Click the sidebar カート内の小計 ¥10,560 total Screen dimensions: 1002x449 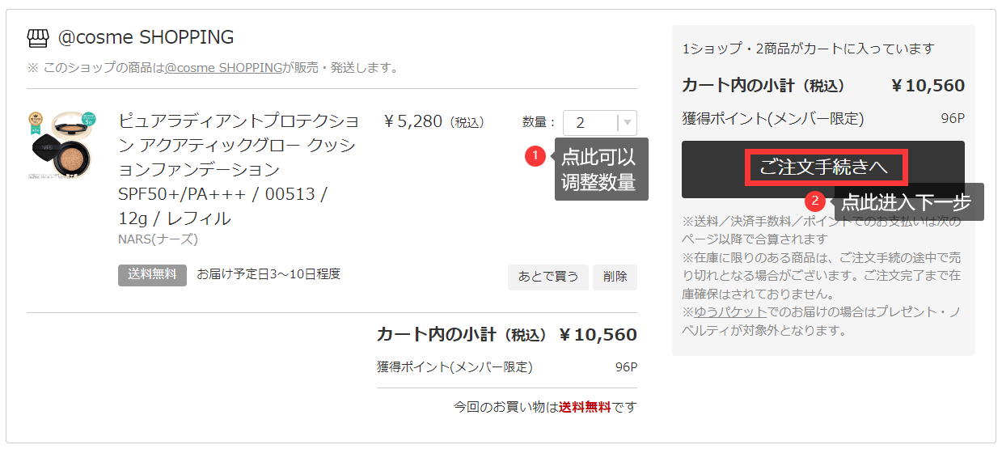(x=823, y=86)
